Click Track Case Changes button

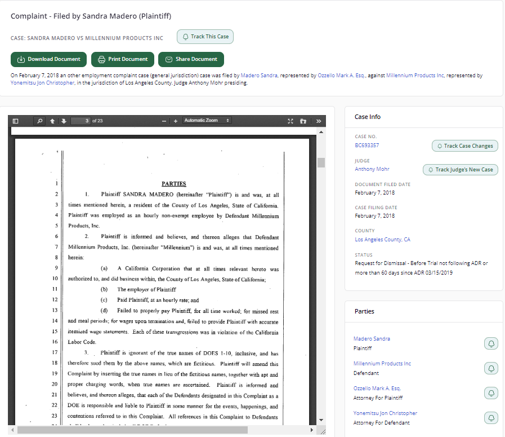coord(464,146)
